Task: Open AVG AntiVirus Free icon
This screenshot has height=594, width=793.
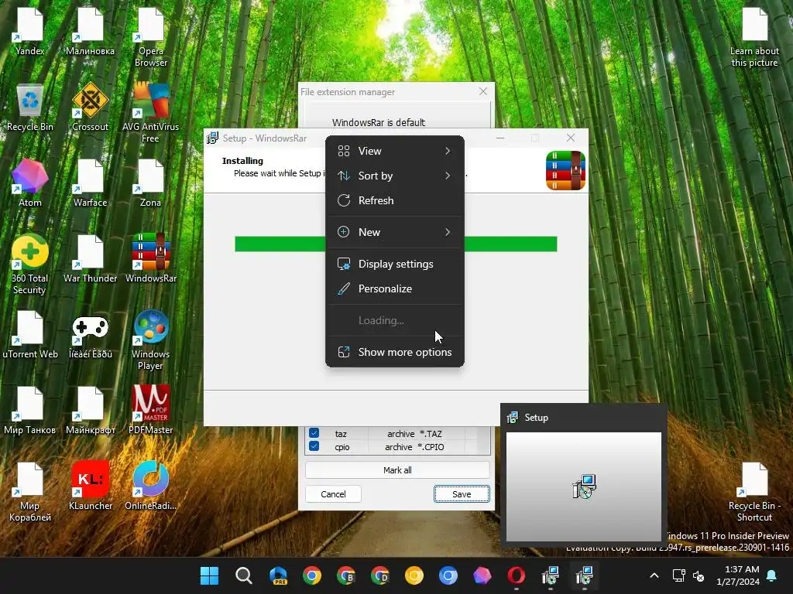Action: [151, 112]
